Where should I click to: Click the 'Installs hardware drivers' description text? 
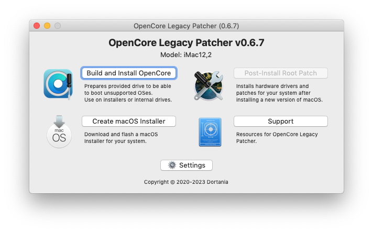(279, 93)
